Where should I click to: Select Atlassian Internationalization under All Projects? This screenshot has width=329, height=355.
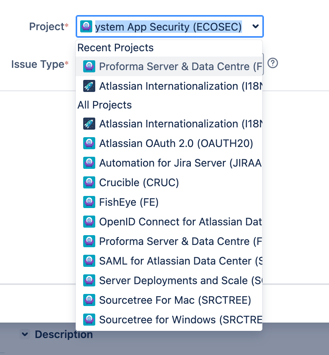pyautogui.click(x=169, y=124)
